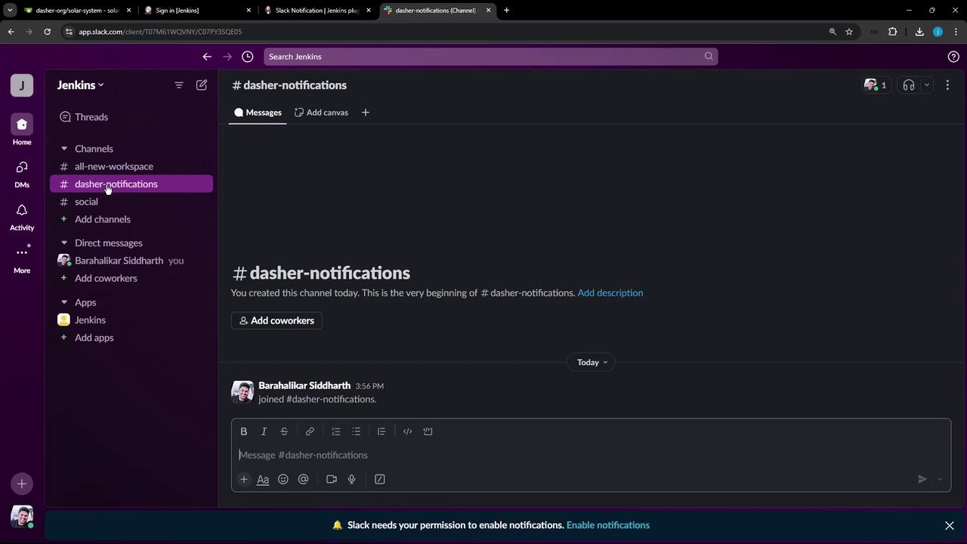The height and width of the screenshot is (544, 967).
Task: Bookmark this page with the star icon
Action: pyautogui.click(x=849, y=32)
